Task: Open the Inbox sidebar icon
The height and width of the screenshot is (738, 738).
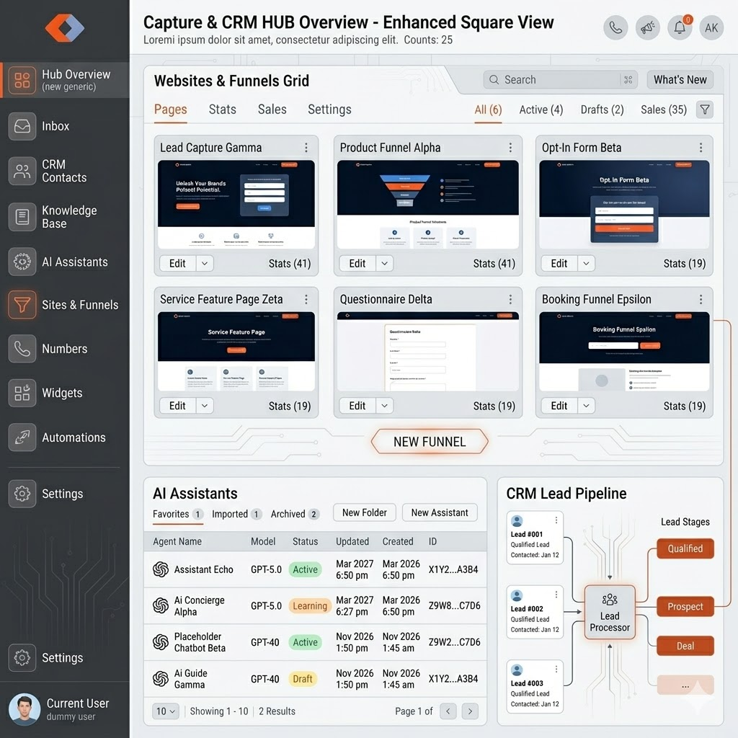Action: pos(22,126)
